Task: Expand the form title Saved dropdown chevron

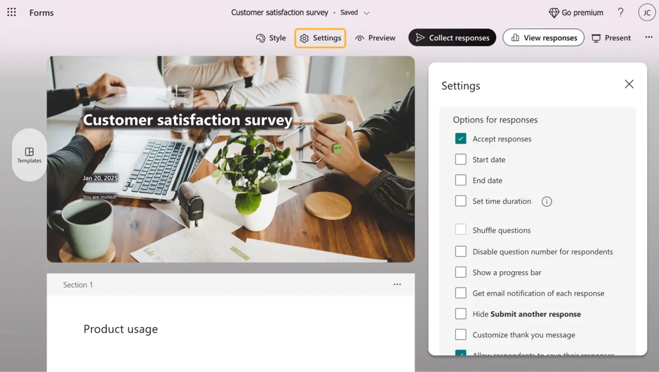Action: [x=367, y=13]
